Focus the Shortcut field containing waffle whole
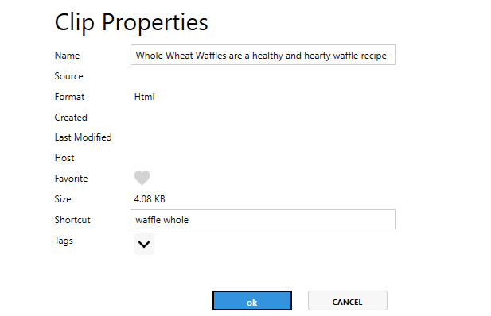Screen dimensions: 491x316 click(263, 219)
